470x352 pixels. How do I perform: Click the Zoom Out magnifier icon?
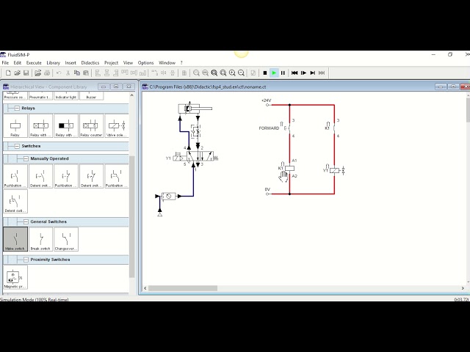pos(241,73)
